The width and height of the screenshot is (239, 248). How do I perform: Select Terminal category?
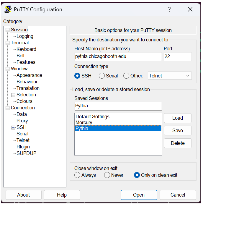20,43
